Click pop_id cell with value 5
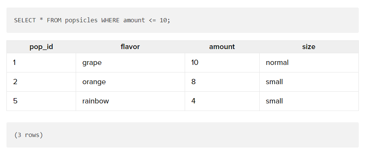This screenshot has height=157, width=369. click(x=41, y=101)
